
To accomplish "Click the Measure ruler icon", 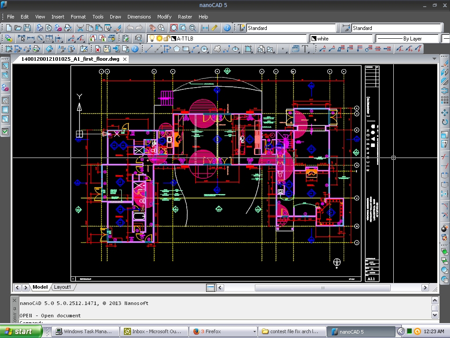I will pyautogui.click(x=214, y=28).
